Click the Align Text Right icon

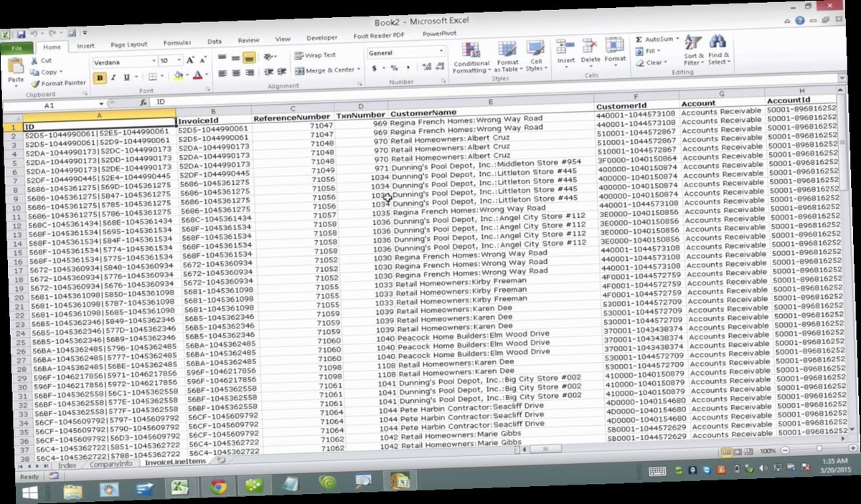click(249, 72)
